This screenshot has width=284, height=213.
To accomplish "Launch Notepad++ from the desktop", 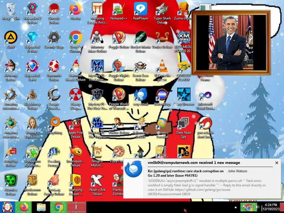I will (x=119, y=11).
